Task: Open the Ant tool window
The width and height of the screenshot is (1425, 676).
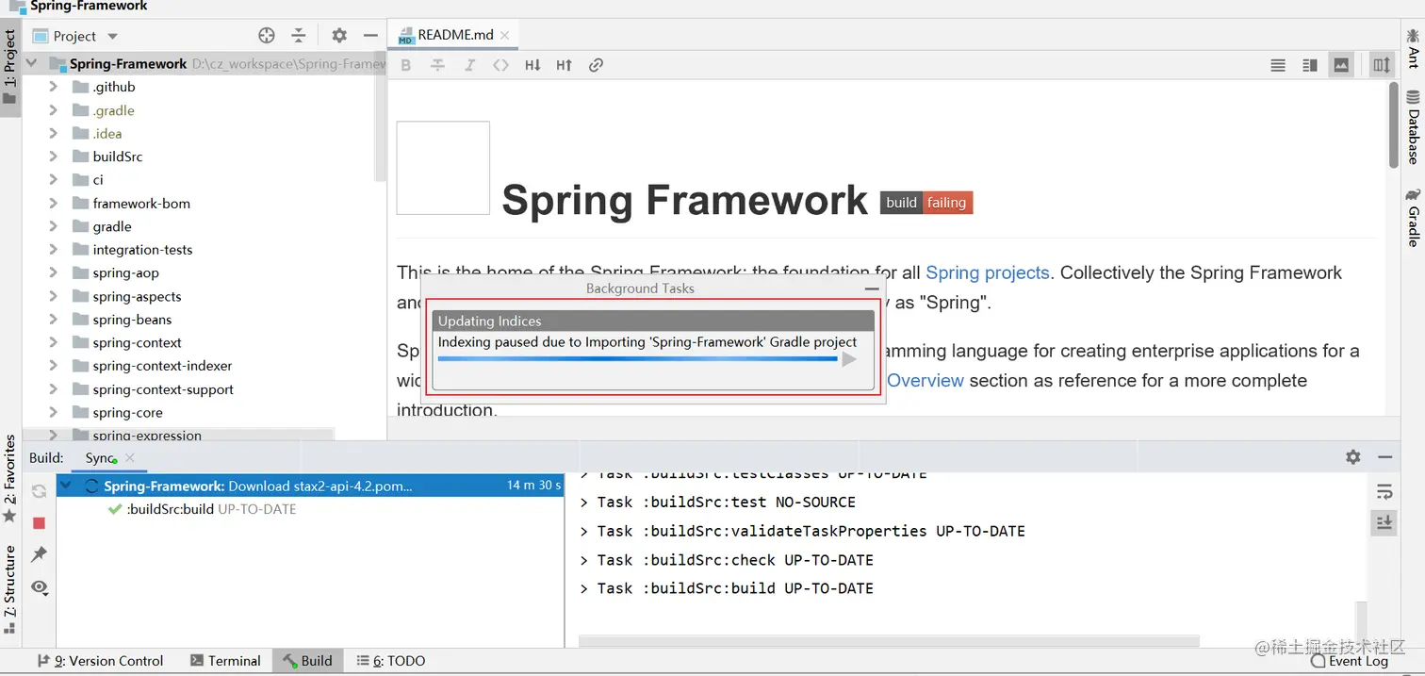Action: [1413, 48]
